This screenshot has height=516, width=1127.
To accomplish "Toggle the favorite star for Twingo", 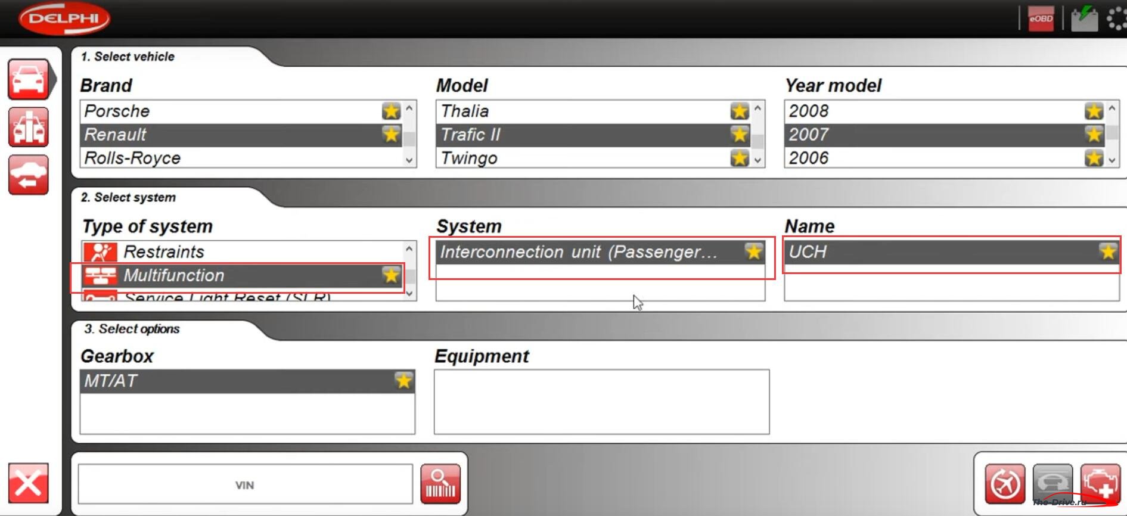I will [x=740, y=158].
